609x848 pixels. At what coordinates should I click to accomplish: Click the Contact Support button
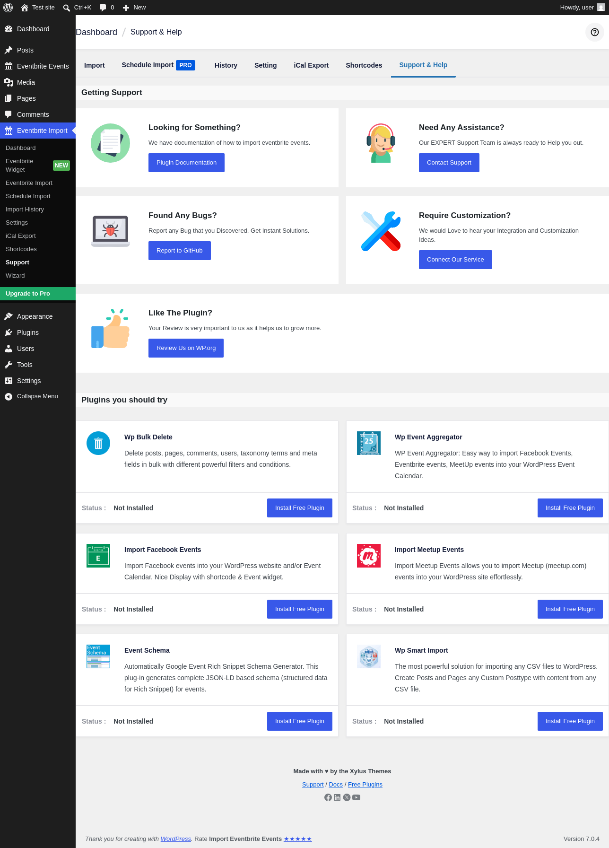point(449,163)
